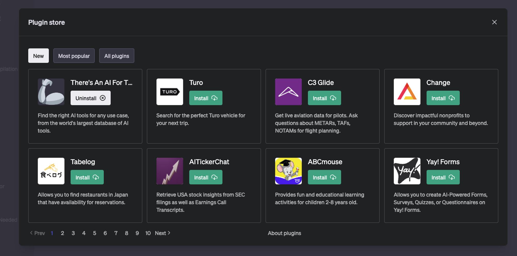Close the Plugin store dialog
This screenshot has height=256, width=517.
point(494,22)
